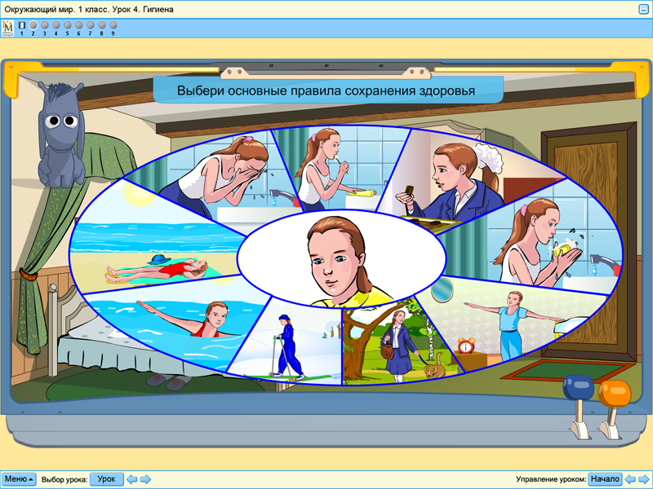
Task: Jump to slide 9 indicator dot
Action: (113, 25)
